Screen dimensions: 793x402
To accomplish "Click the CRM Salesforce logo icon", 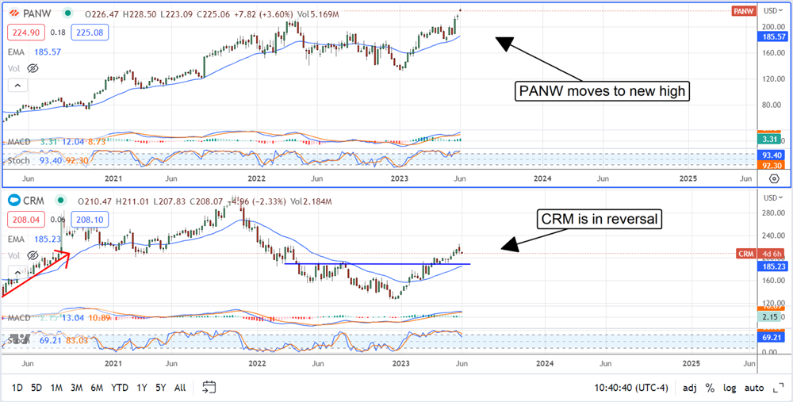I will pos(14,201).
